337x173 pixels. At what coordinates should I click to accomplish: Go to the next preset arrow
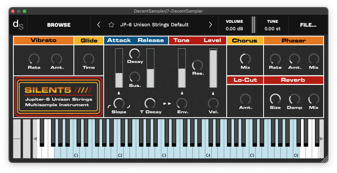pos(211,25)
